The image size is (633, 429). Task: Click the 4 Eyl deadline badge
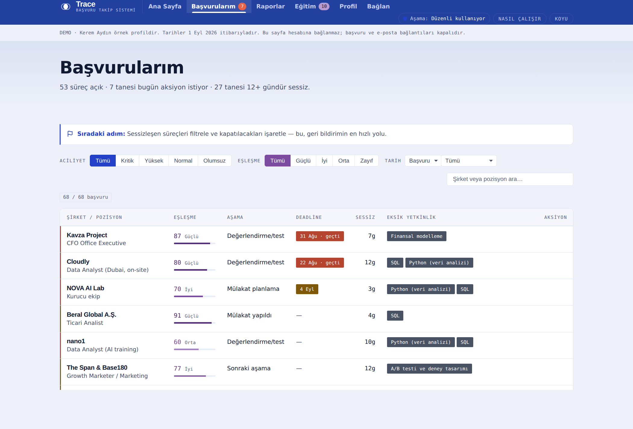[307, 289]
